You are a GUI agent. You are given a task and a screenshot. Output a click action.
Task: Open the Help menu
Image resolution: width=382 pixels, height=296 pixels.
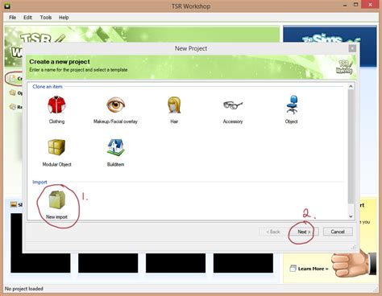point(64,18)
